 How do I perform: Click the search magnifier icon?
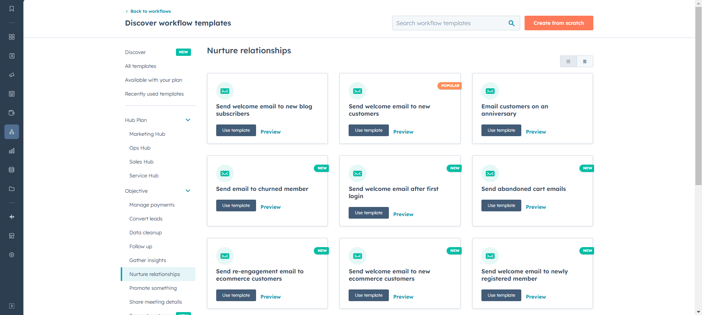pyautogui.click(x=511, y=23)
